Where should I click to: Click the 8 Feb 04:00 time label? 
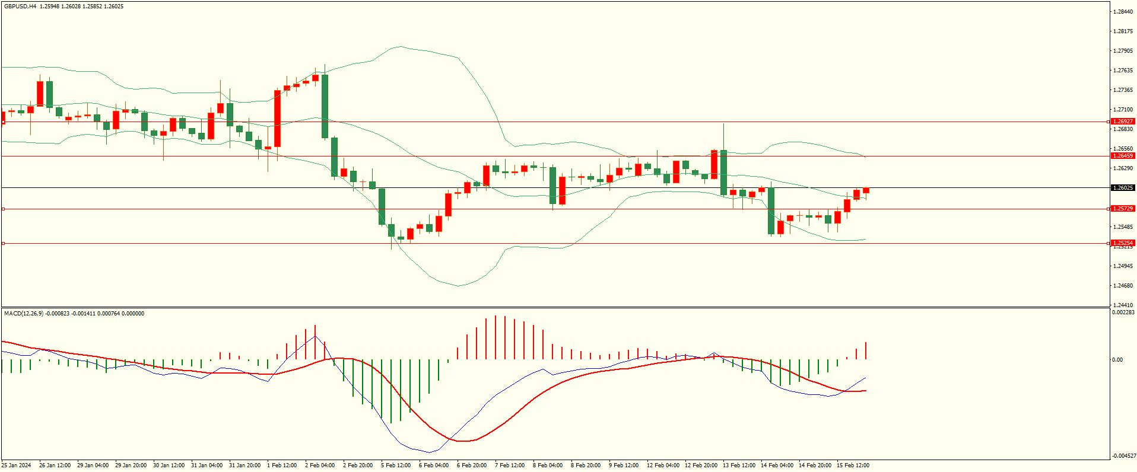548,465
